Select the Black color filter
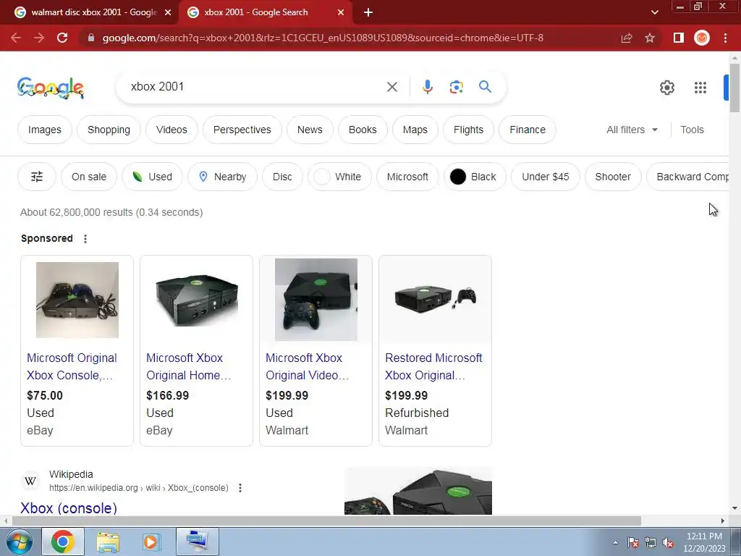 pyautogui.click(x=475, y=177)
